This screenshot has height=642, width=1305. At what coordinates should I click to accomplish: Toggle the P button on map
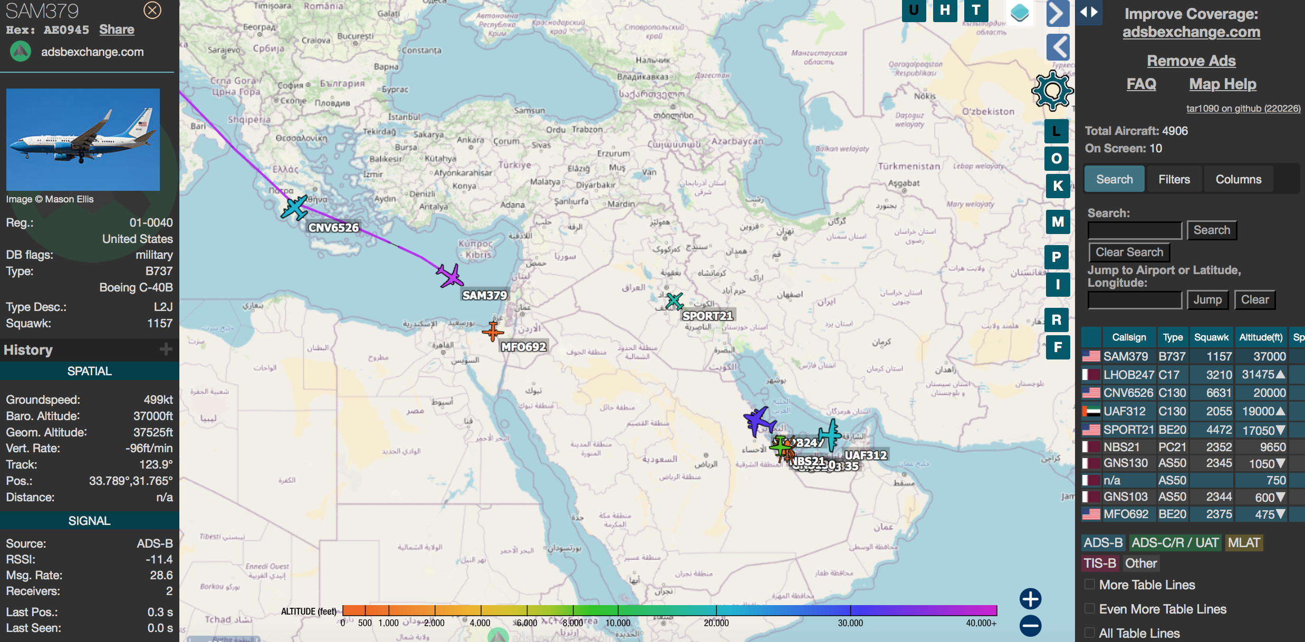[1057, 257]
